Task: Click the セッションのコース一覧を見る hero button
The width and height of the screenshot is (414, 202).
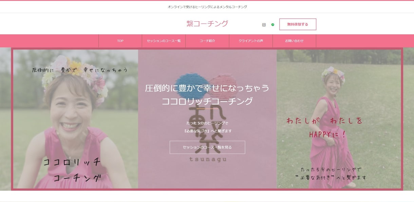Action: coord(207,147)
